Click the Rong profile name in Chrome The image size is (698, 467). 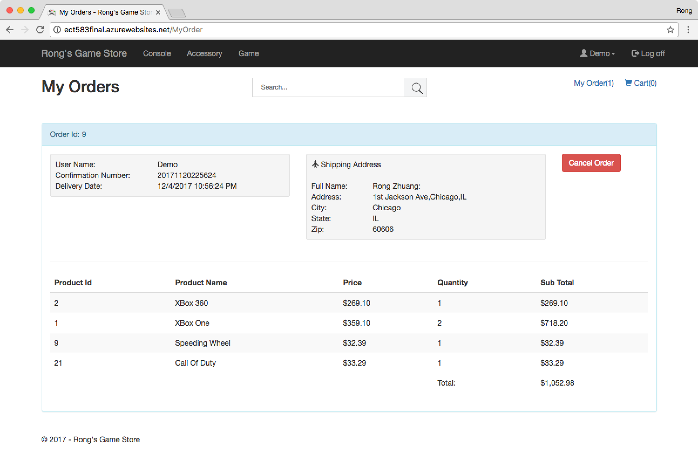(684, 11)
